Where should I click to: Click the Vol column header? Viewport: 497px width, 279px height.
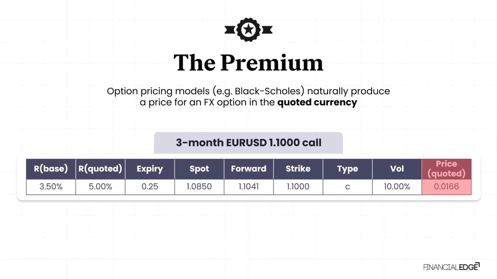[x=397, y=169]
